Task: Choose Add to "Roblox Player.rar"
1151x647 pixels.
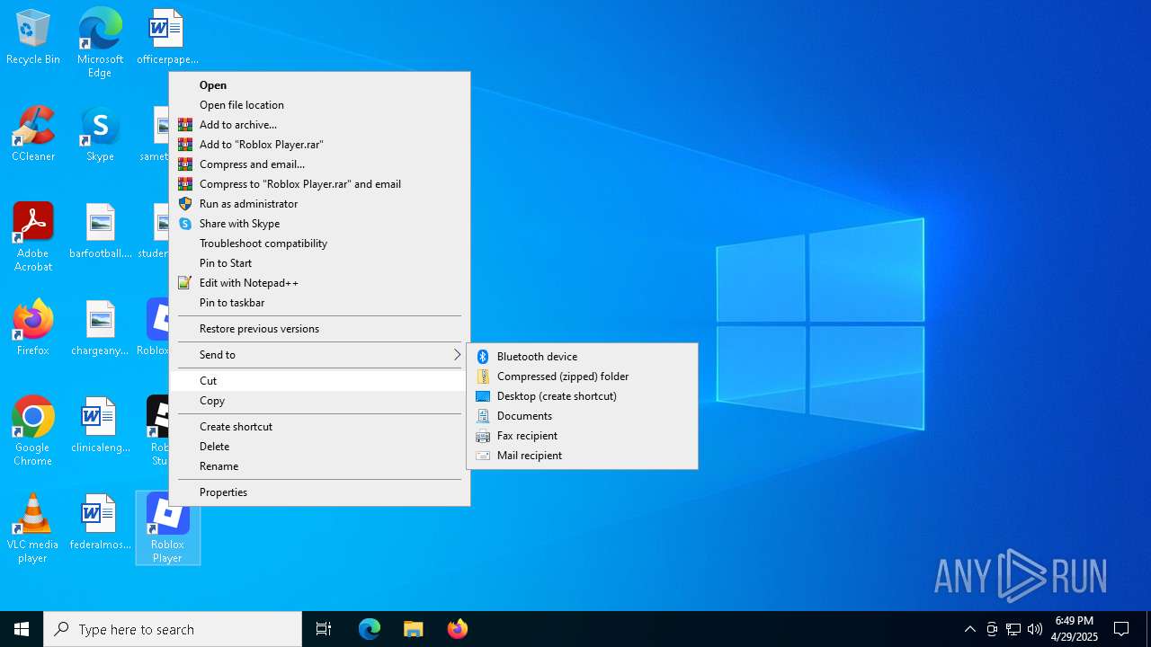Action: point(319,145)
